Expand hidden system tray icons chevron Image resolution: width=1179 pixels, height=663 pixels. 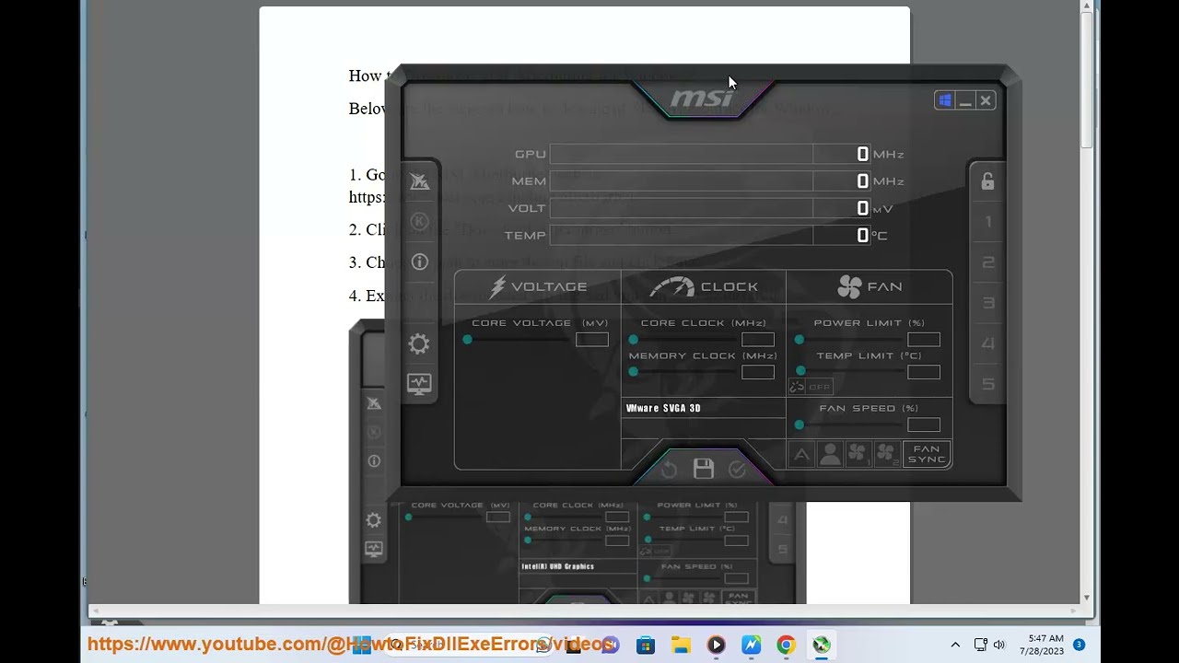[955, 645]
